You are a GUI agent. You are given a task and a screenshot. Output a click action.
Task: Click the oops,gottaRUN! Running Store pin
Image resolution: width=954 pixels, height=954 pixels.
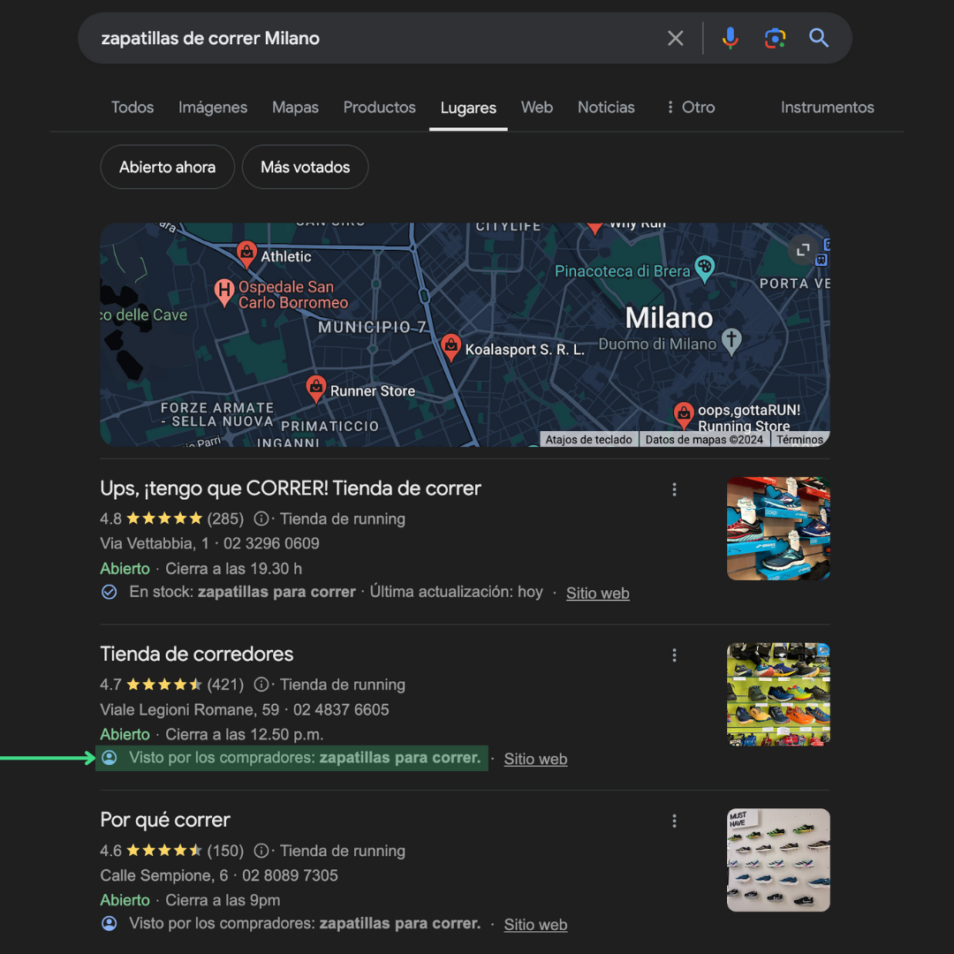point(683,414)
